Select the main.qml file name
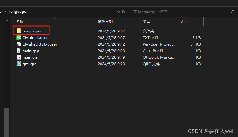The width and height of the screenshot is (238, 137). click(31, 57)
